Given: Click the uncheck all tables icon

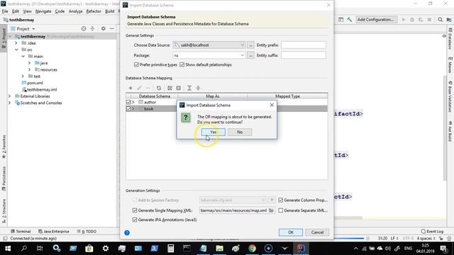Looking at the screenshot, I should pyautogui.click(x=179, y=88).
